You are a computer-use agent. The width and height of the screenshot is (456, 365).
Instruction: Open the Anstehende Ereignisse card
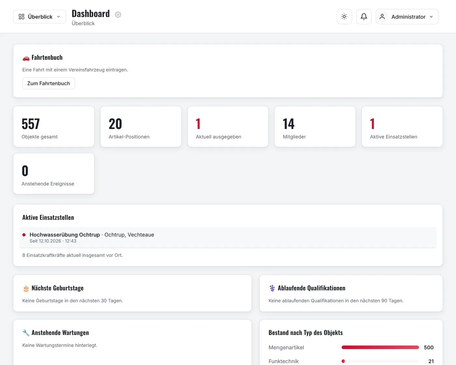[54, 174]
